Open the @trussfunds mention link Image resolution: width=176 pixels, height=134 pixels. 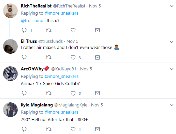click(33, 21)
